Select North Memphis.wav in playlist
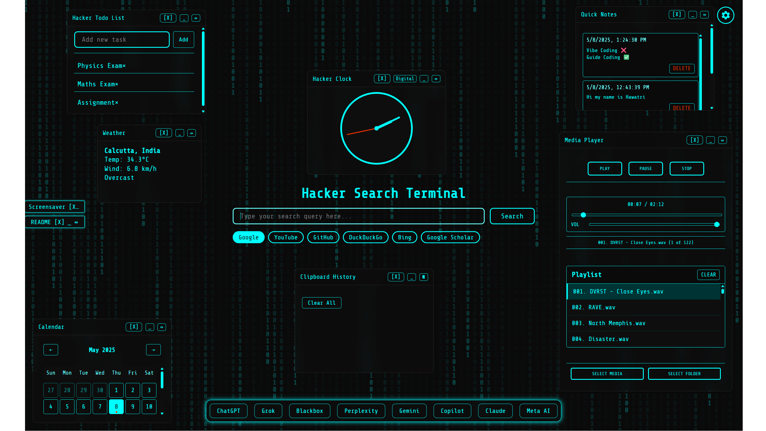 pos(644,323)
